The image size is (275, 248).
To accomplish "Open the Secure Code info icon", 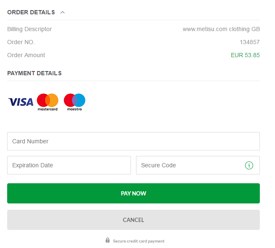I will tap(249, 165).
